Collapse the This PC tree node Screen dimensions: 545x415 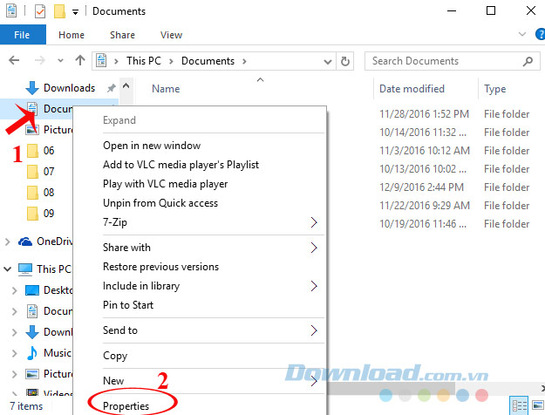click(7, 269)
